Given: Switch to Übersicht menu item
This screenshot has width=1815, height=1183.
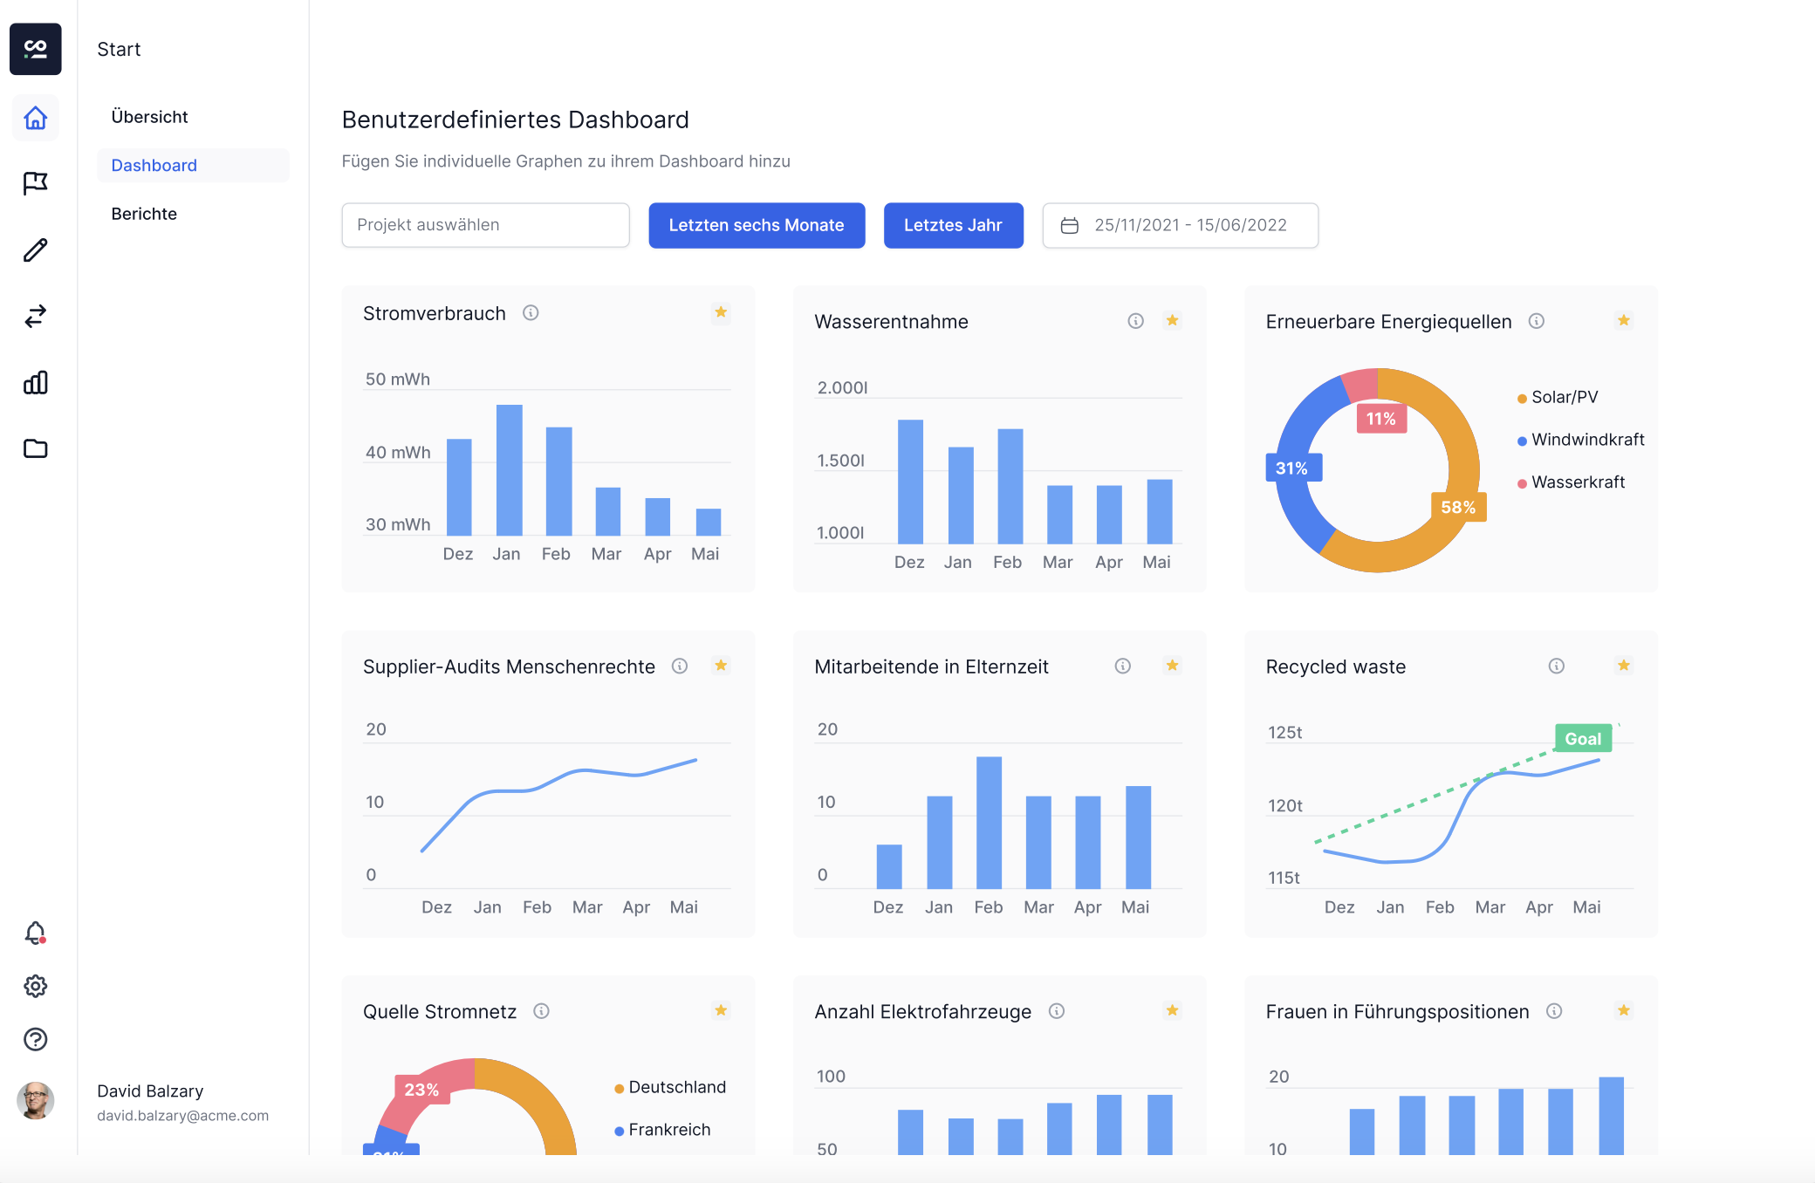Looking at the screenshot, I should coord(149,117).
